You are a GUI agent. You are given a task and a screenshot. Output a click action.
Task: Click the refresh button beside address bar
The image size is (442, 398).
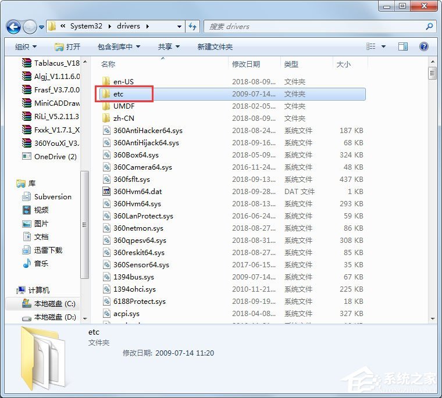[x=194, y=26]
